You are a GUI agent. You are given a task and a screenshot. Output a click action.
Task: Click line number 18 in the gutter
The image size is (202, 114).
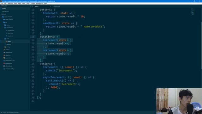(33, 37)
